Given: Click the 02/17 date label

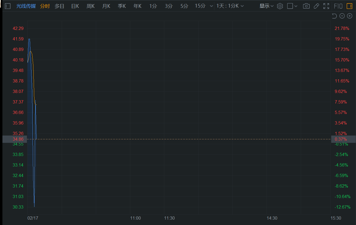Looking at the screenshot, I should click(x=33, y=218).
